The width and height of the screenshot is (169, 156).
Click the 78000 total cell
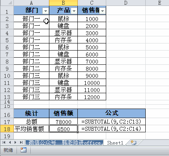[x=64, y=121]
